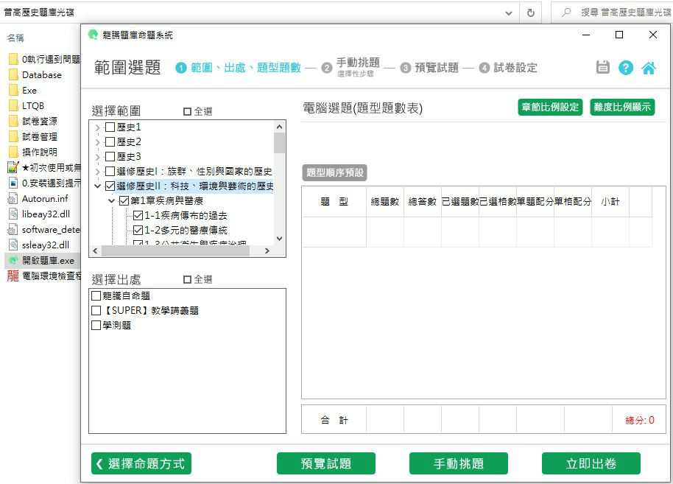Go home using the house icon
Image resolution: width=673 pixels, height=484 pixels.
(x=649, y=68)
